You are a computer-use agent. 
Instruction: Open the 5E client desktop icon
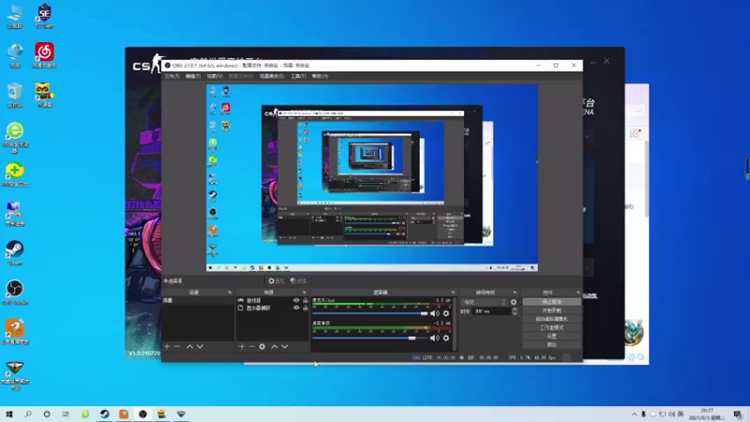(44, 16)
